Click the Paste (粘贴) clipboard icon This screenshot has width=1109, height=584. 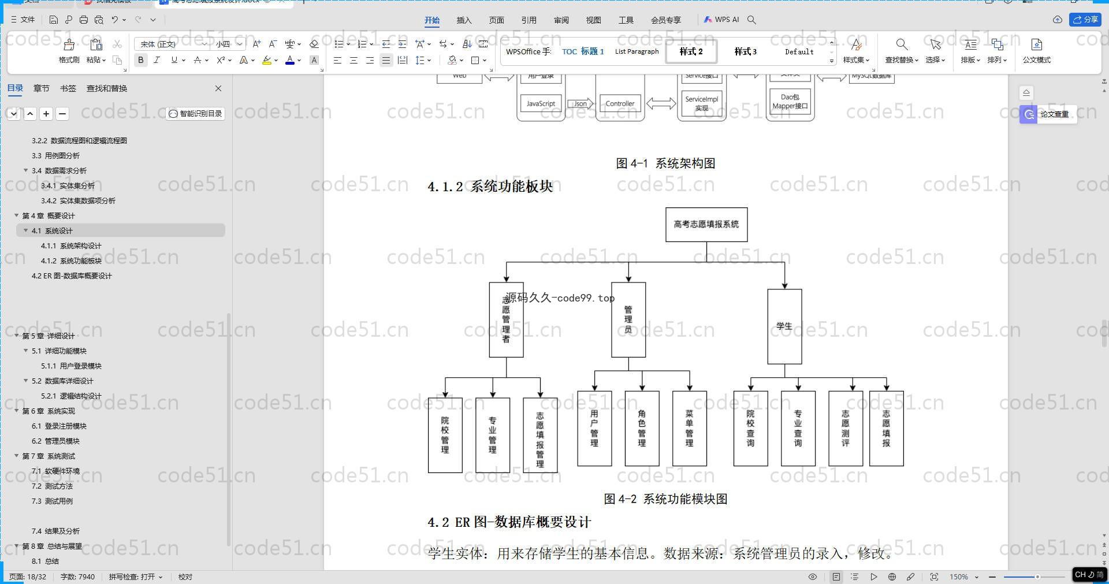pos(96,44)
